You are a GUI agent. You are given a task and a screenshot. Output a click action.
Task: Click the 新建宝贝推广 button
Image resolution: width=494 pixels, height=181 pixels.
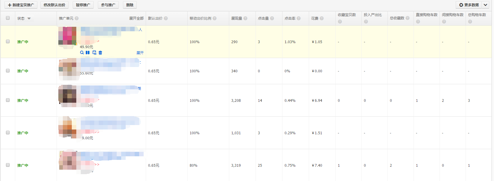[21, 5]
